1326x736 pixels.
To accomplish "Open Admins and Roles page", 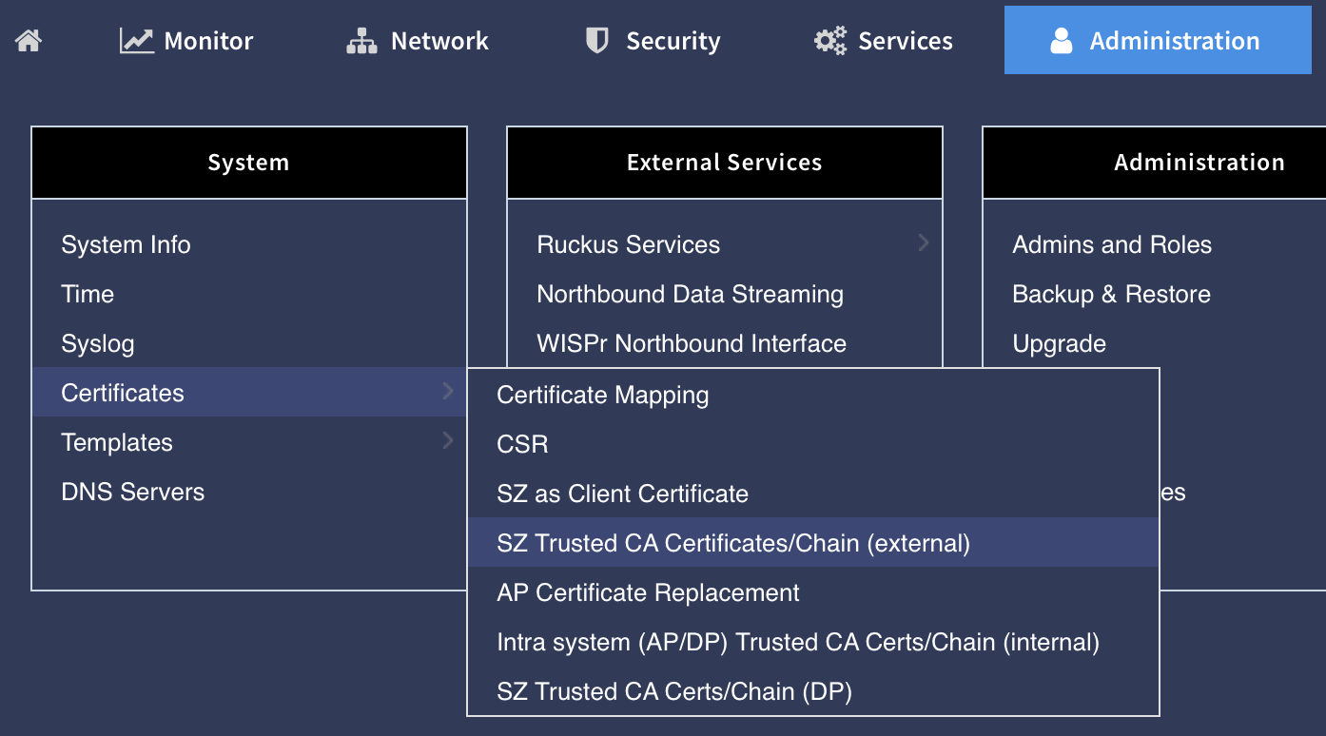I will [x=1111, y=244].
